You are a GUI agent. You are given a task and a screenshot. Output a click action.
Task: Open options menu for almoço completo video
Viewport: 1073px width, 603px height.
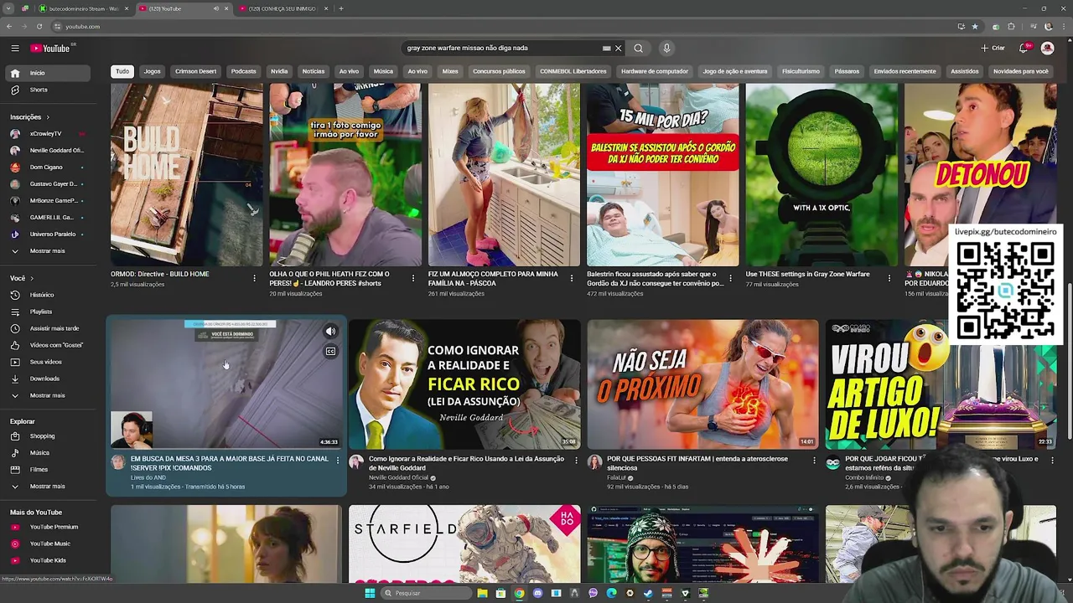pos(572,278)
